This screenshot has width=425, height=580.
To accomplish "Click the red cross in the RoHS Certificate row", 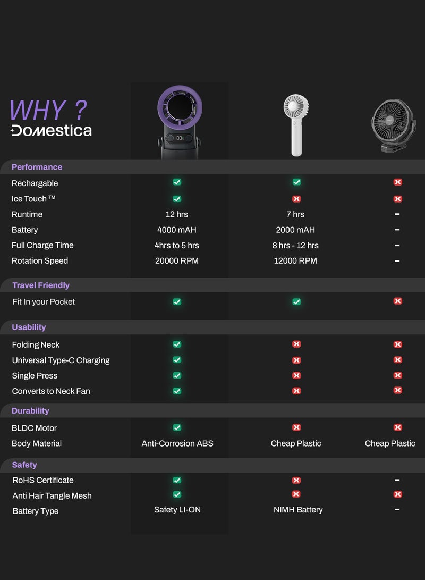I will click(x=296, y=480).
